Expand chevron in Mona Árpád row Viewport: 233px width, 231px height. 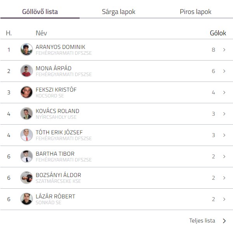(224, 71)
